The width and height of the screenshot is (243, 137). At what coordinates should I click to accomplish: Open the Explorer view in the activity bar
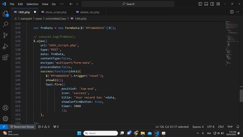[x=5, y=14]
